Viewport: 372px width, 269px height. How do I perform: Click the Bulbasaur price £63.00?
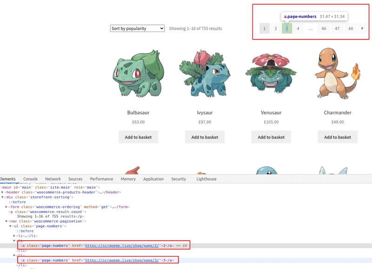coord(138,122)
